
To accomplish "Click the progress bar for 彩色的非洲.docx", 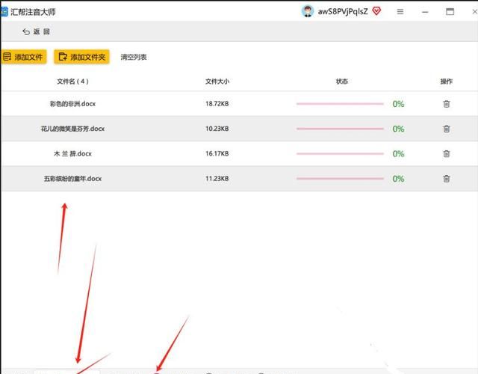I will (340, 104).
